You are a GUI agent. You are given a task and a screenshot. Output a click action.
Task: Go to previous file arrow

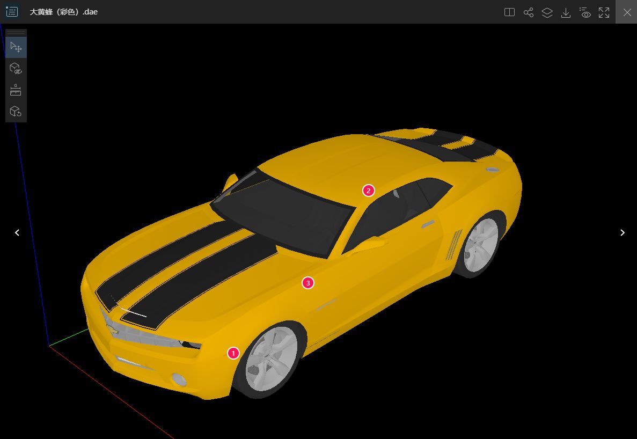click(x=17, y=233)
